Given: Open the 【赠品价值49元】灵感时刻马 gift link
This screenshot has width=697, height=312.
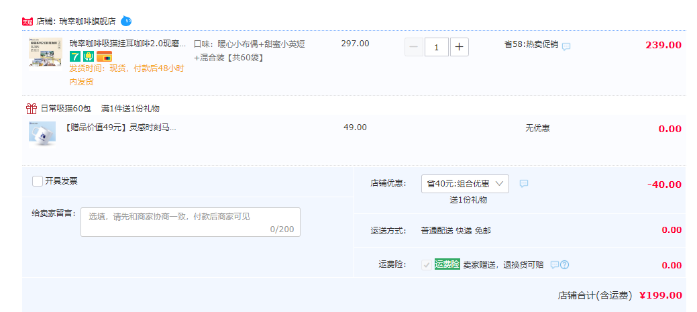Looking at the screenshot, I should [121, 127].
